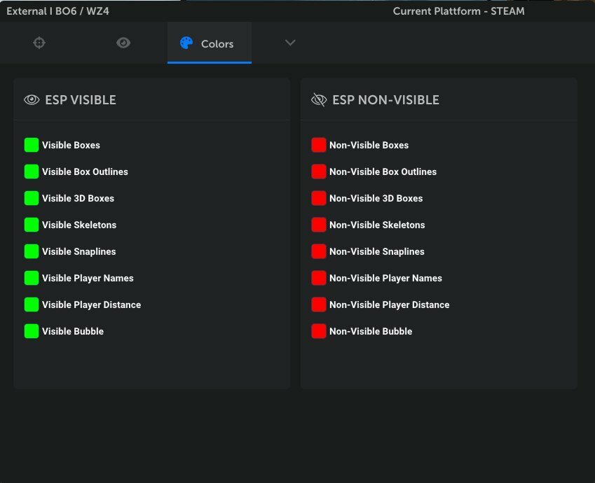The image size is (595, 483).
Task: Switch to the eye visuals tab
Action: 123,43
